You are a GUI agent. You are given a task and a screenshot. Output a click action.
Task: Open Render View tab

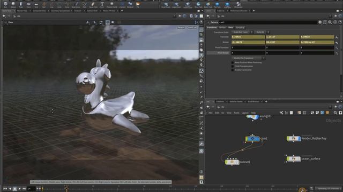[23, 11]
